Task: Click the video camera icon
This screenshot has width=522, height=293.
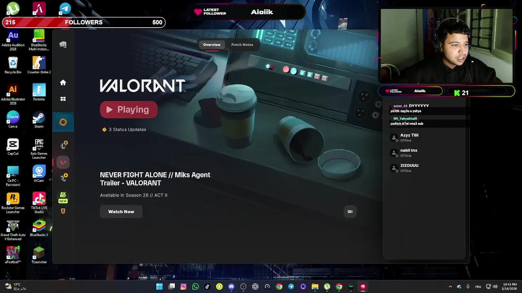Action: [350, 212]
